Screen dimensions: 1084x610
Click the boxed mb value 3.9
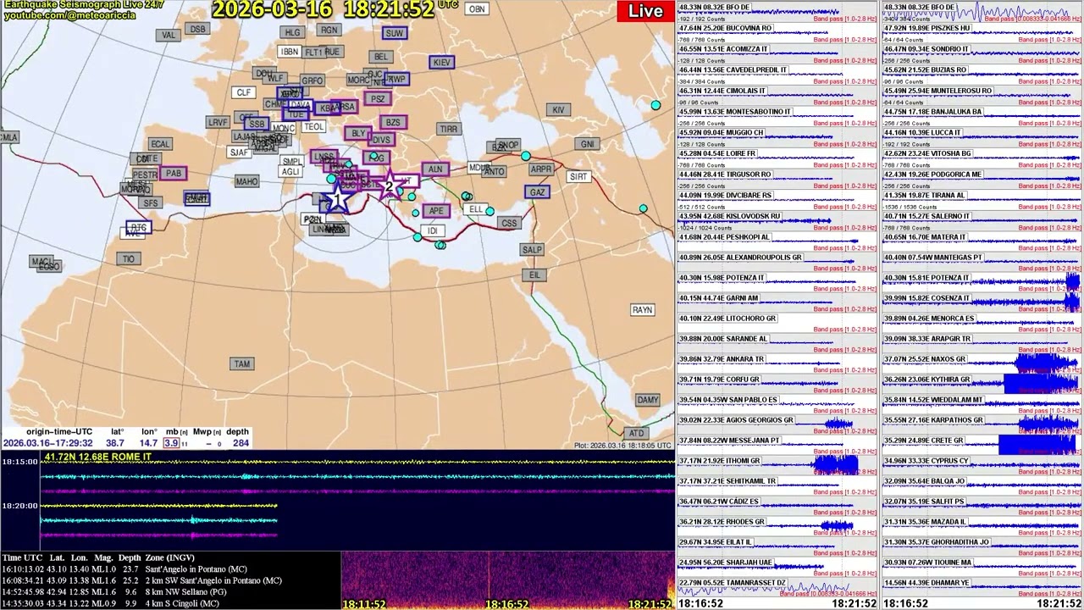tap(171, 443)
